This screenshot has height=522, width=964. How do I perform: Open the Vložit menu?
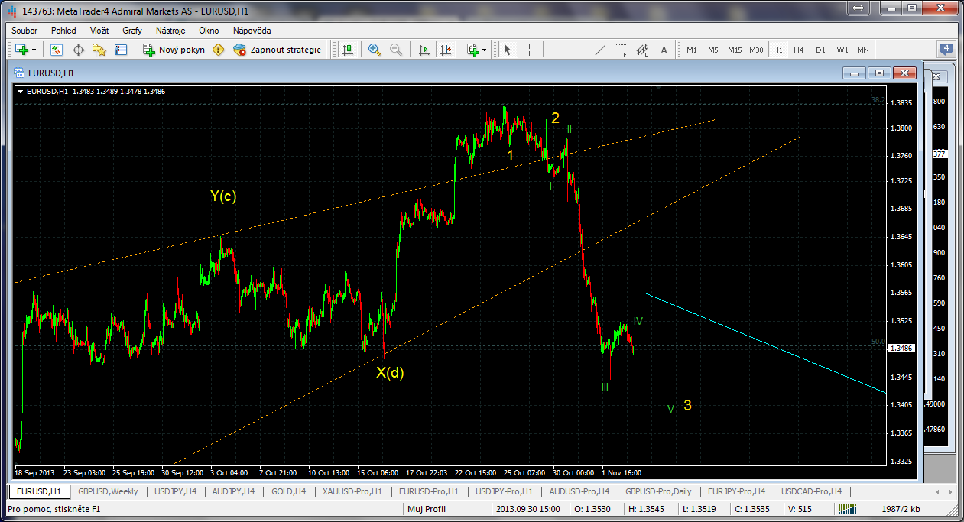click(x=99, y=31)
